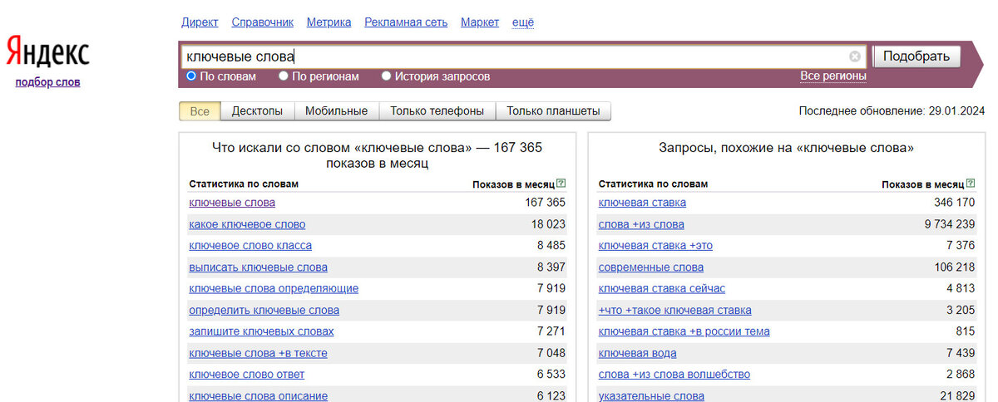Image resolution: width=998 pixels, height=402 pixels.
Task: Click the 106 218 impressions value
Action: [x=954, y=267]
